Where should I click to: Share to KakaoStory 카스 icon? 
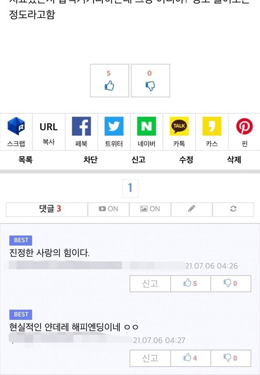click(x=212, y=132)
